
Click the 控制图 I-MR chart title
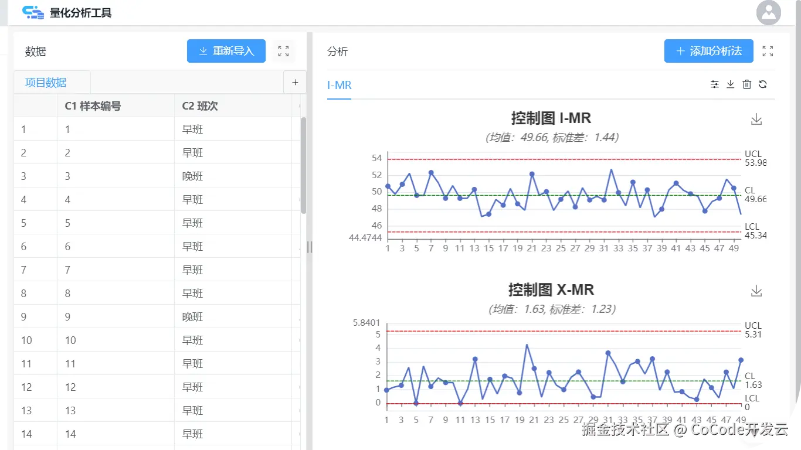551,118
